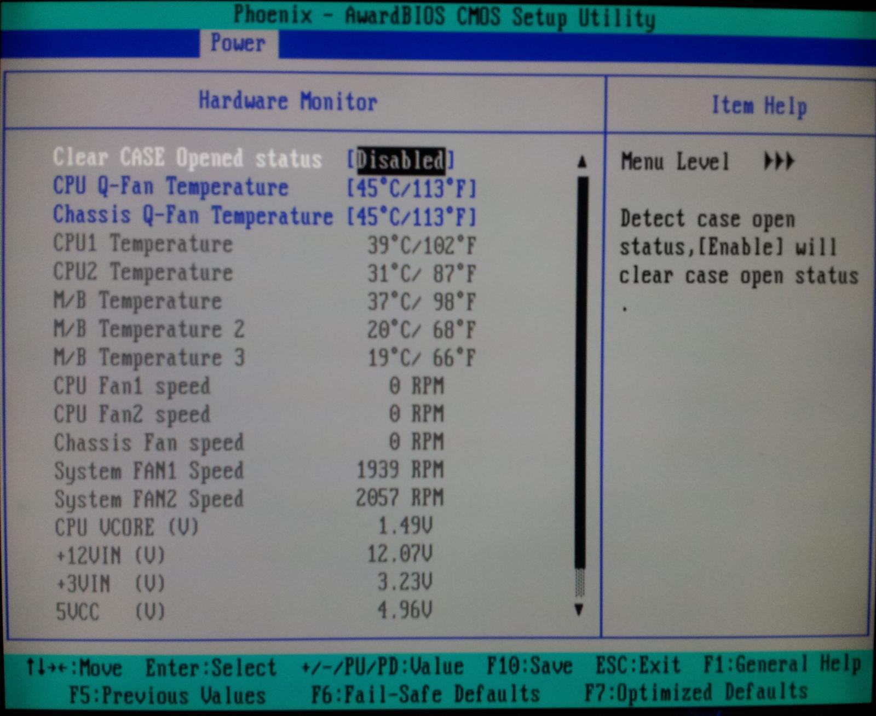Viewport: 876px width, 716px height.
Task: Click the CPU2 value 31°C/ 87°F
Action: coord(422,274)
